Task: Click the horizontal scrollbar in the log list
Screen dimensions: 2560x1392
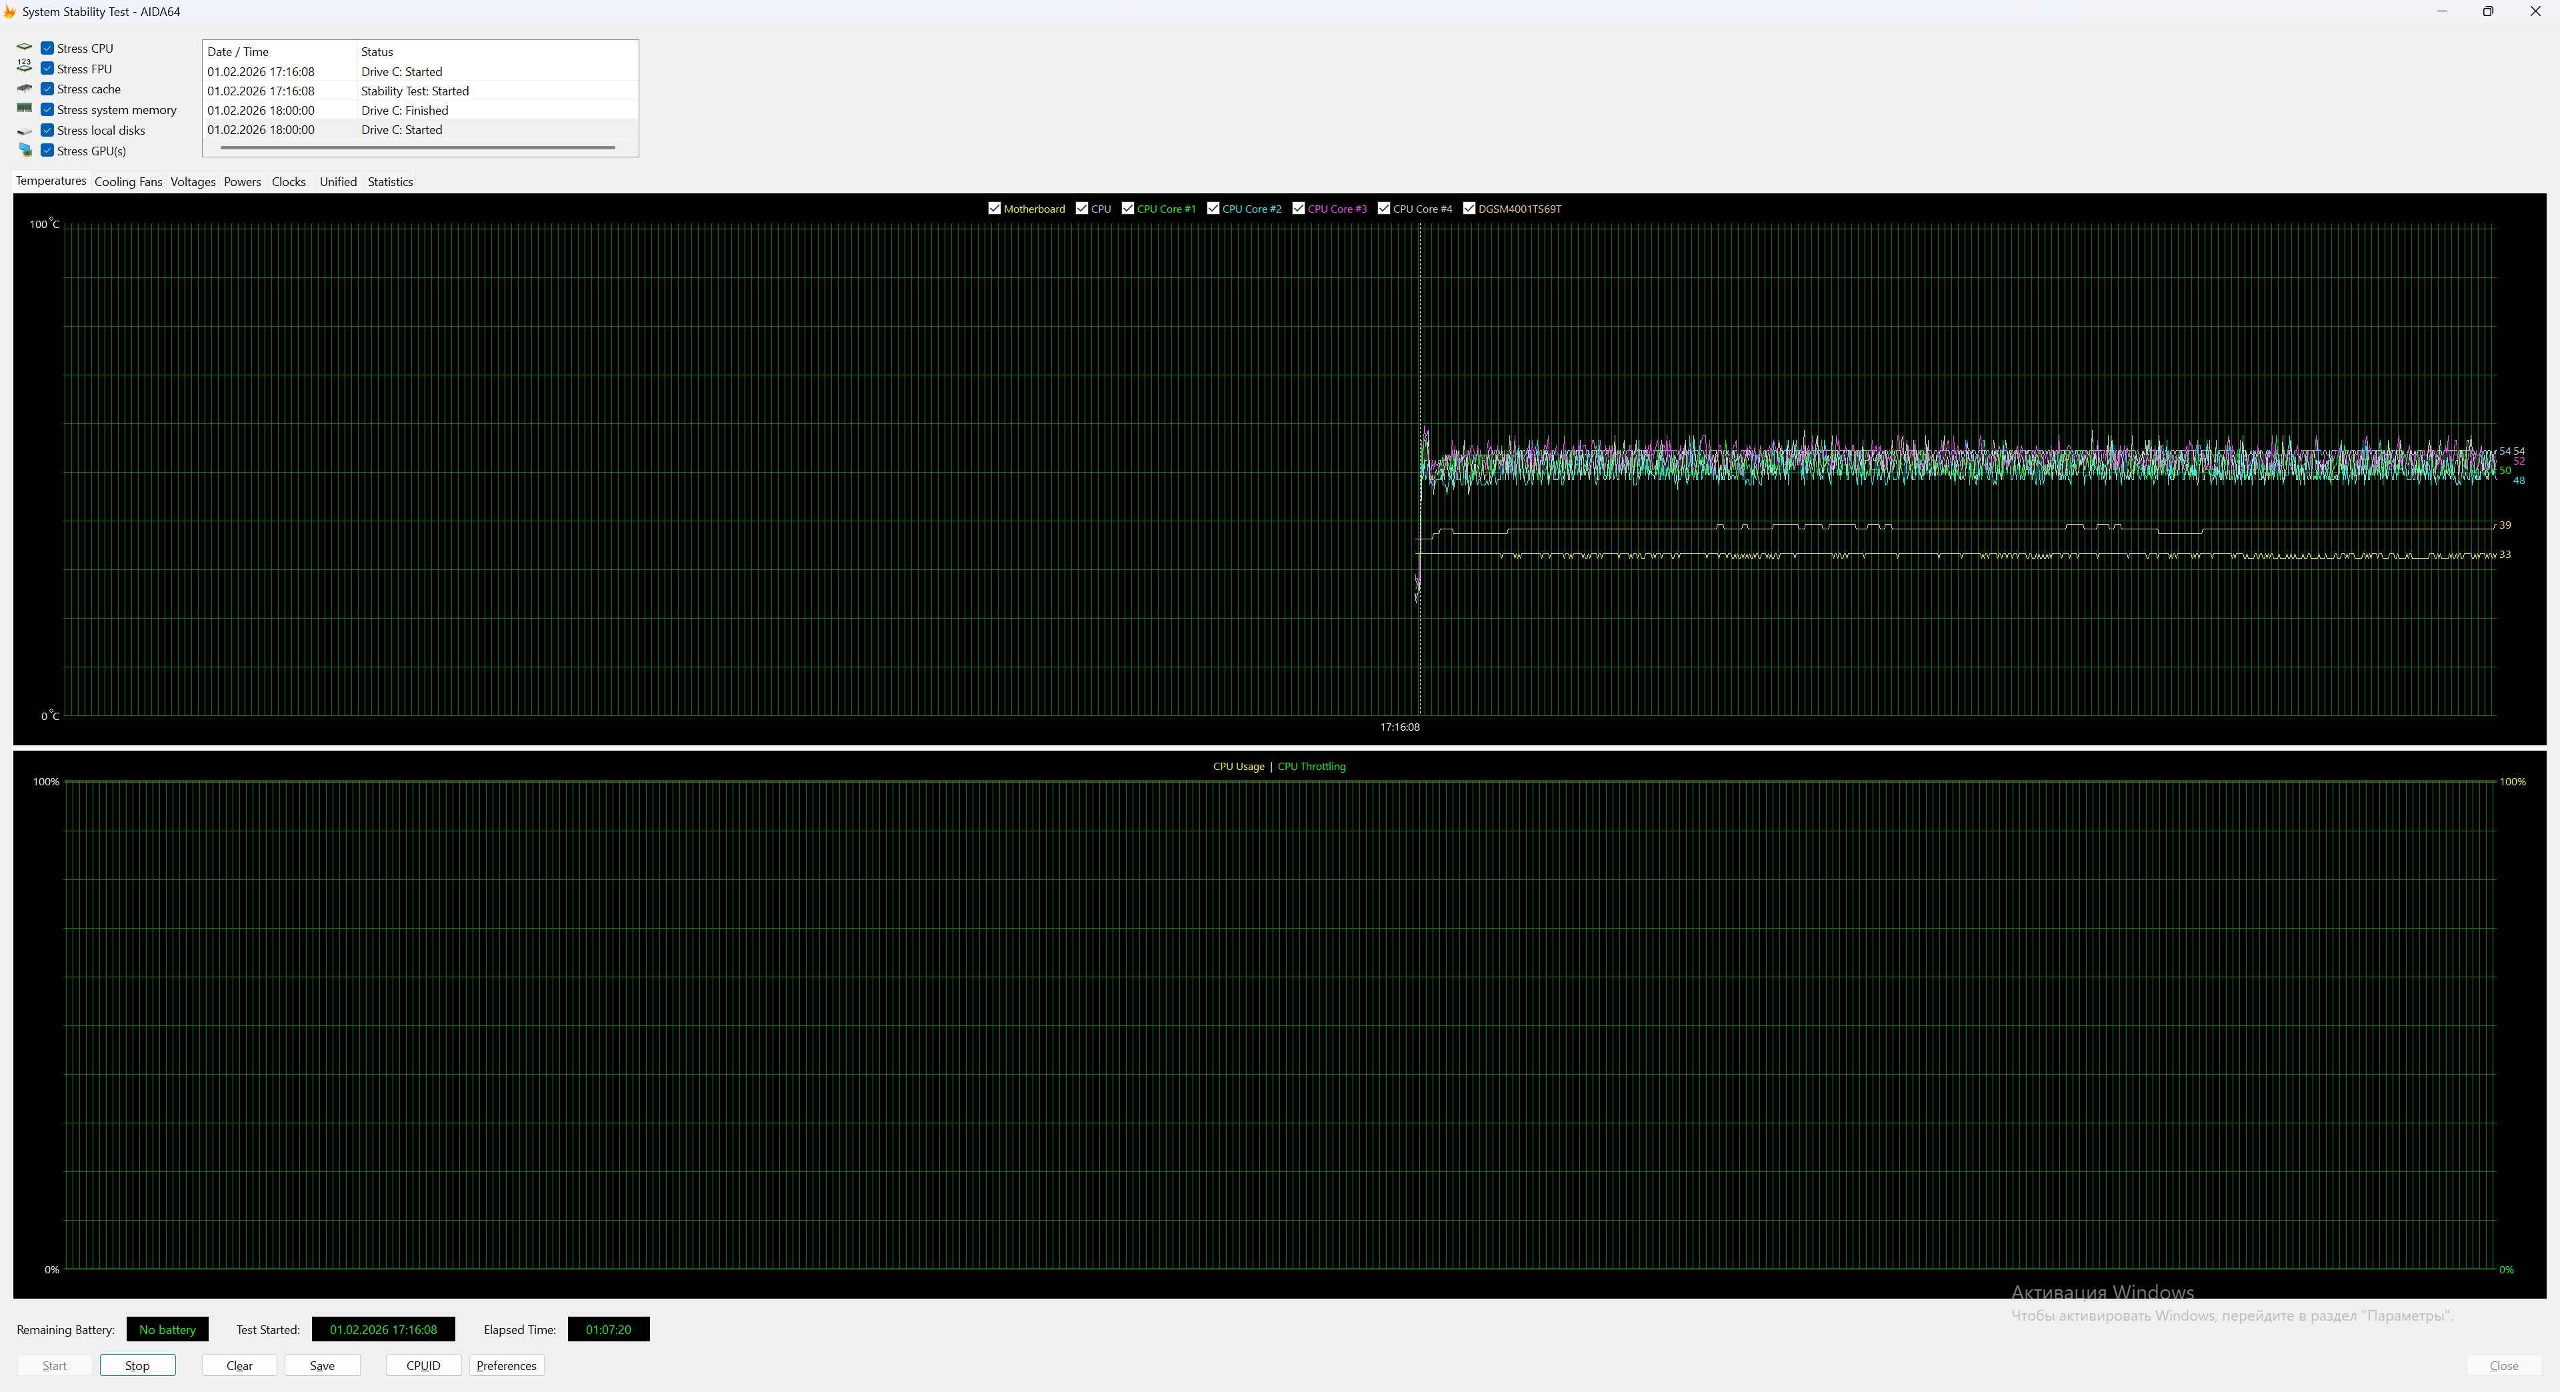Action: tap(417, 148)
